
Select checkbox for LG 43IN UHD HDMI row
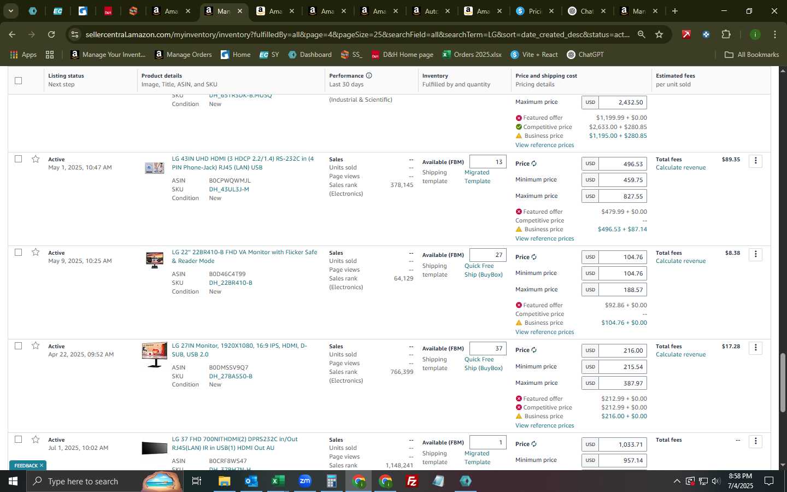[x=18, y=159]
